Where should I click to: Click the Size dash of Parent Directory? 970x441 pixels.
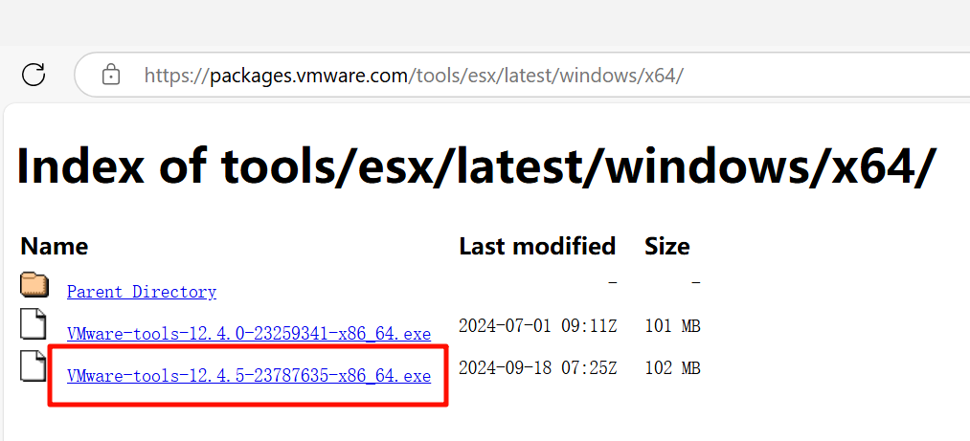(696, 283)
